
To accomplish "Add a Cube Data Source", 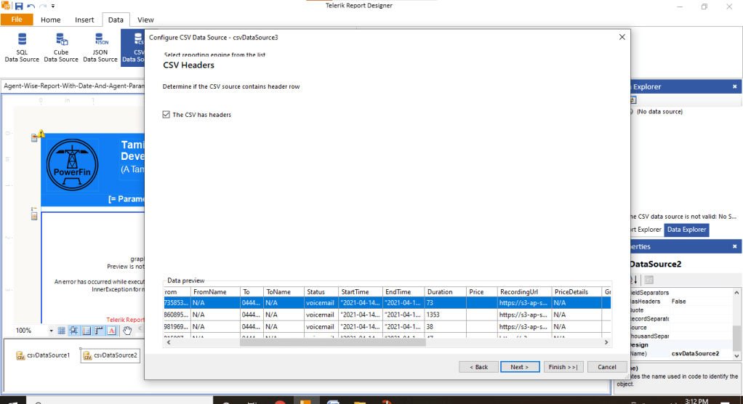I will (x=61, y=47).
